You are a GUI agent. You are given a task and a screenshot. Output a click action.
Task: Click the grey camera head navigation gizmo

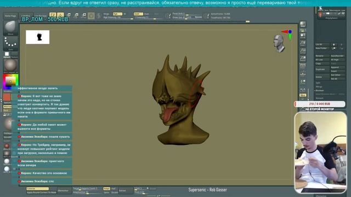click(279, 44)
